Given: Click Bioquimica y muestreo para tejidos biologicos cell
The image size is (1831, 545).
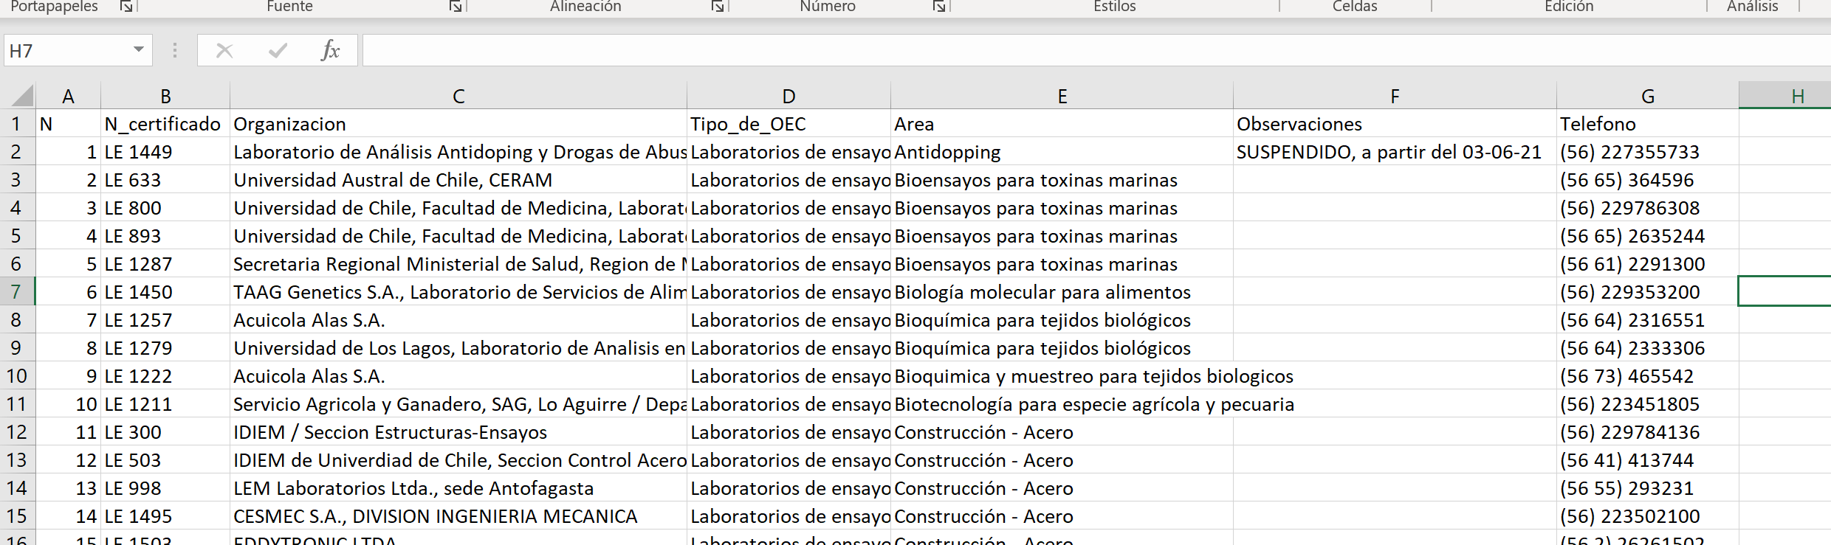Looking at the screenshot, I should tap(1062, 376).
